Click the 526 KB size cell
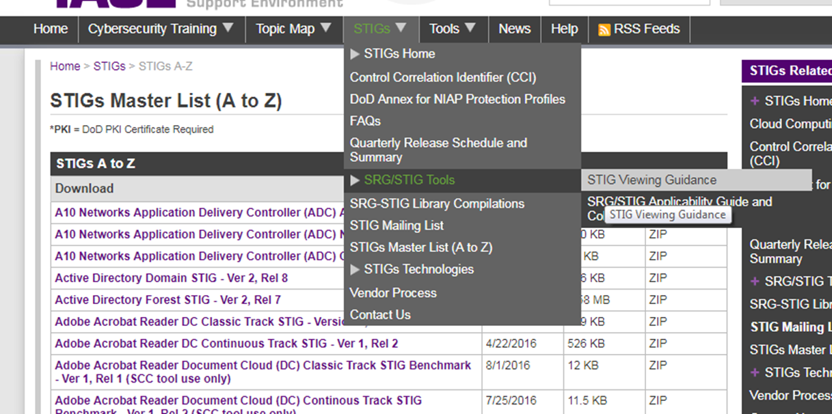Viewport: 832px width, 414px height. (587, 344)
